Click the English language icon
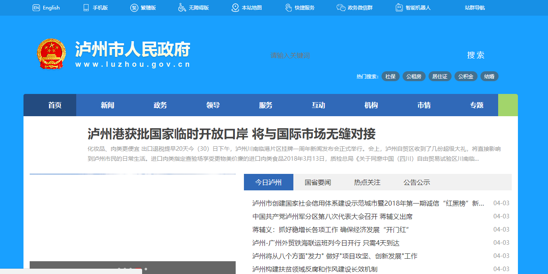 36,8
